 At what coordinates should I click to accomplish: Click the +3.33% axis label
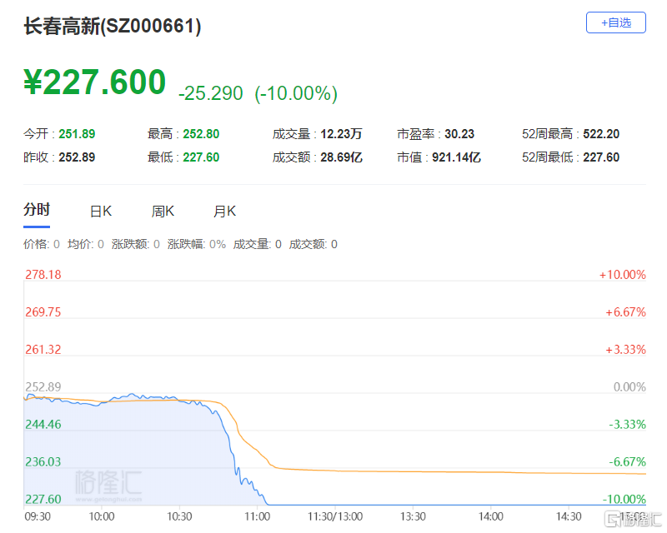coord(626,350)
